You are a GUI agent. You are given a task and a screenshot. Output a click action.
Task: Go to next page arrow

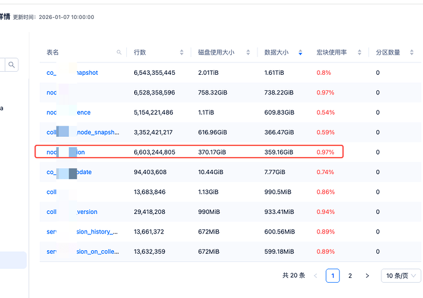coord(367,276)
